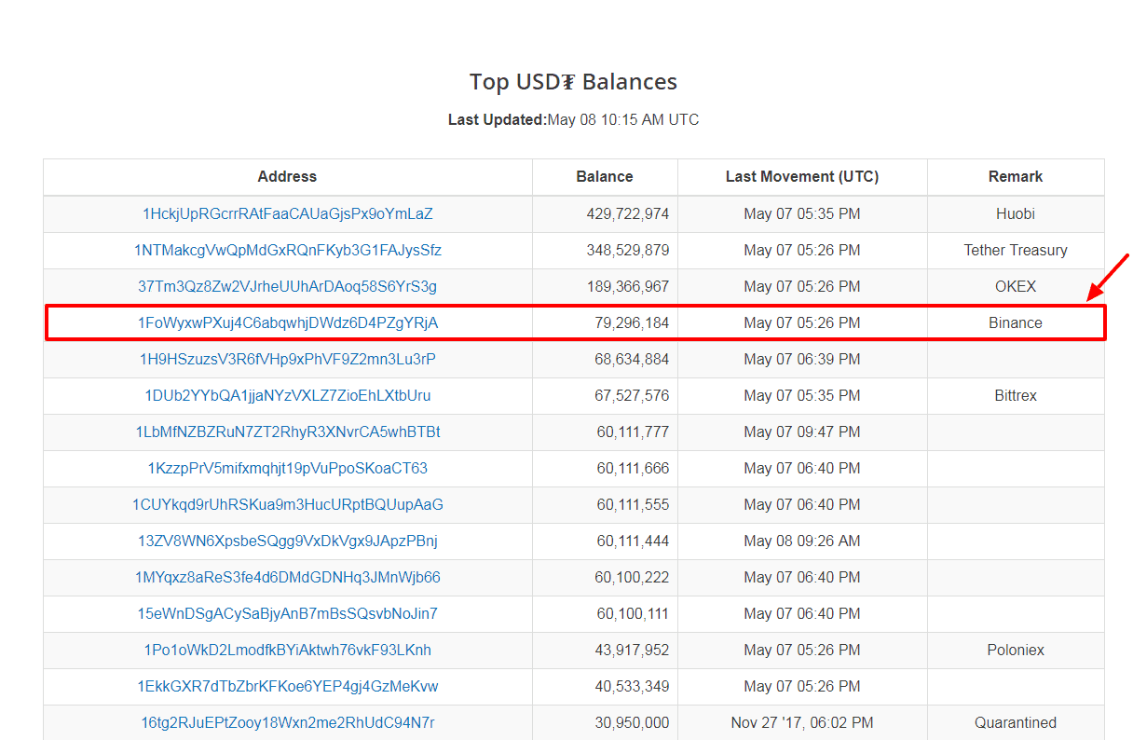
Task: Click the Bittrex remark cell
Action: pyautogui.click(x=1016, y=396)
